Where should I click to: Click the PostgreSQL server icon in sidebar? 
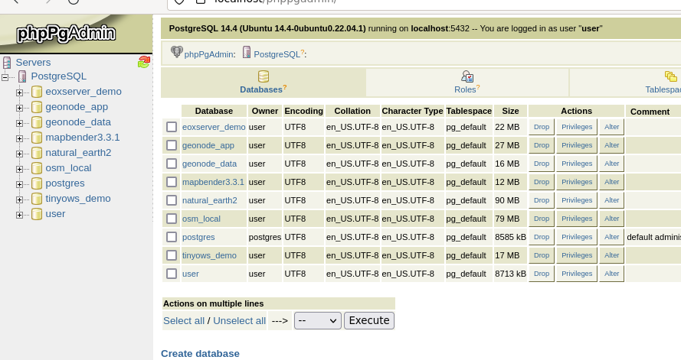tap(22, 76)
